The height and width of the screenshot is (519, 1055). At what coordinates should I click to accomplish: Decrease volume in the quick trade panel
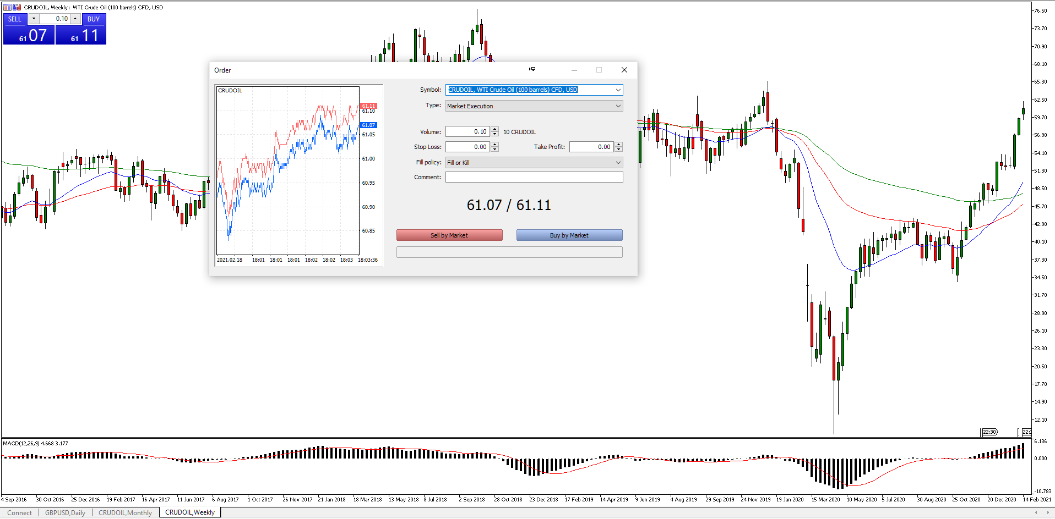coord(34,19)
